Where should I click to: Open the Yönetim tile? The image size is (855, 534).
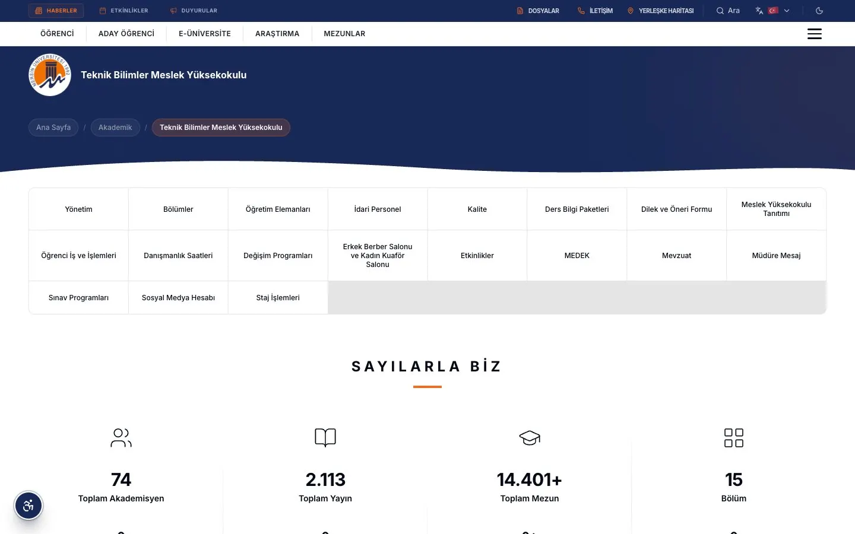pos(78,209)
